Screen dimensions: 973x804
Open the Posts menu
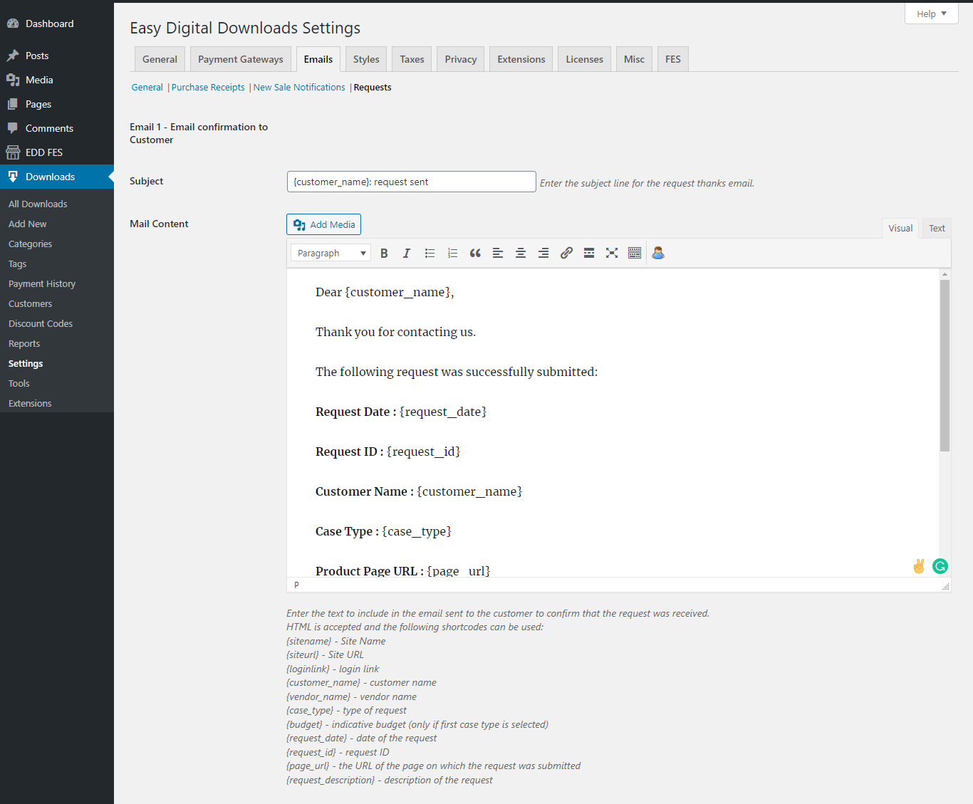point(57,56)
